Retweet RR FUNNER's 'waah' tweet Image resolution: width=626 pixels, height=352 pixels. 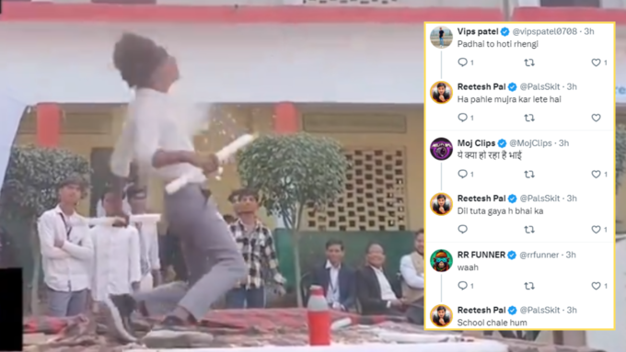[x=529, y=286]
